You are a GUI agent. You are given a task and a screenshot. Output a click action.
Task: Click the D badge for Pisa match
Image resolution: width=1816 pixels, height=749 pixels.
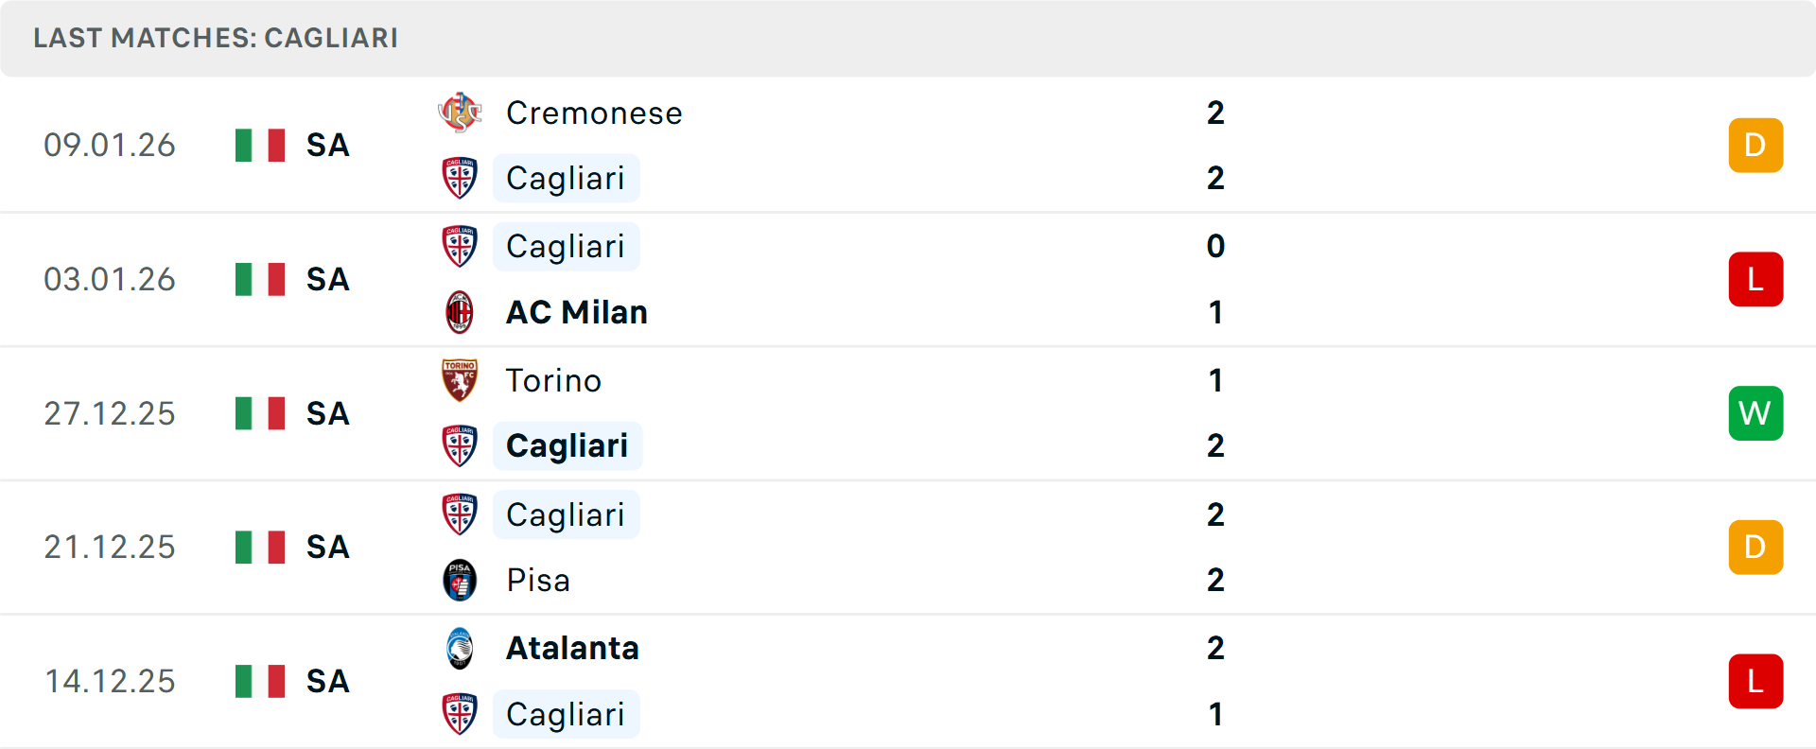coord(1755,548)
